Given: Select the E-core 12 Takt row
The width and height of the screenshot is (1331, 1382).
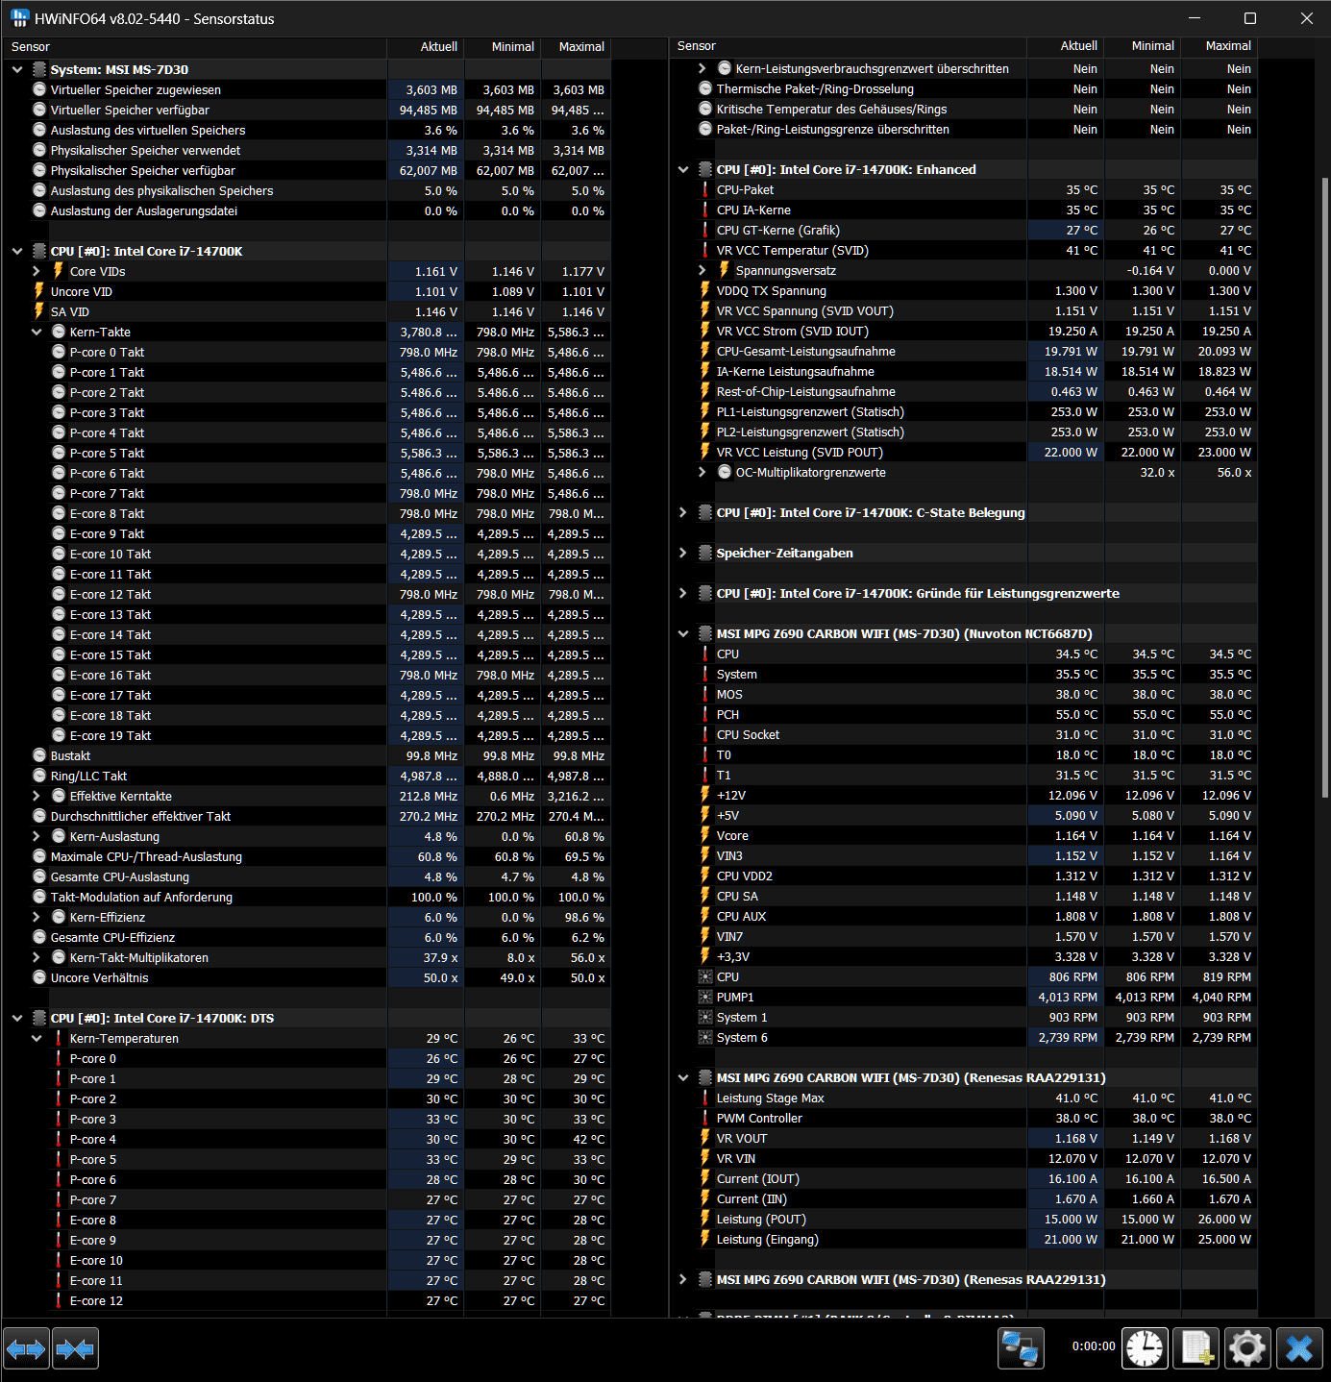Looking at the screenshot, I should tap(308, 594).
